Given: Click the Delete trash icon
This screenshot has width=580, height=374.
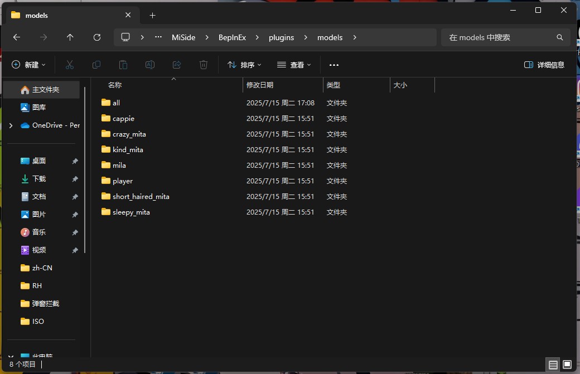Looking at the screenshot, I should pyautogui.click(x=204, y=65).
